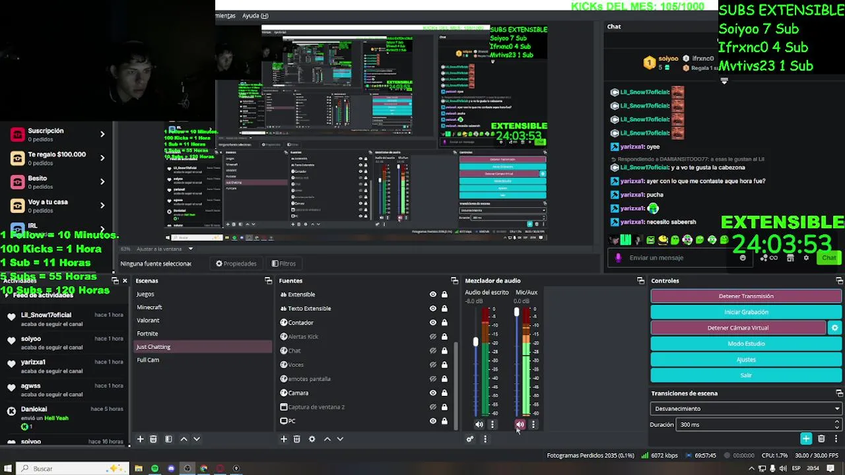Expand the Besito reward
Screen dimensions: 845x475
point(102,181)
